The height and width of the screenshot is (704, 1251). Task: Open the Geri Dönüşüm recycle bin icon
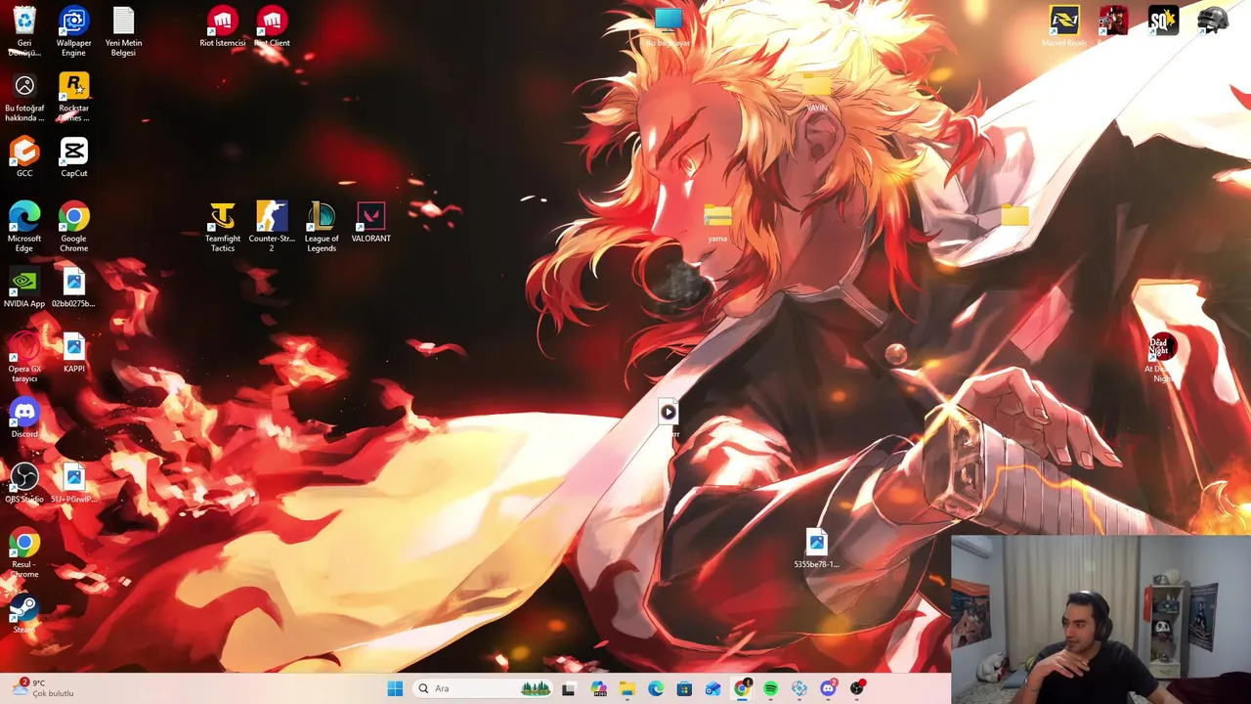24,22
